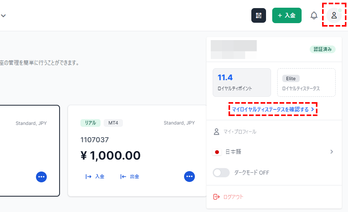Click the green 入金 deposit button

point(287,15)
